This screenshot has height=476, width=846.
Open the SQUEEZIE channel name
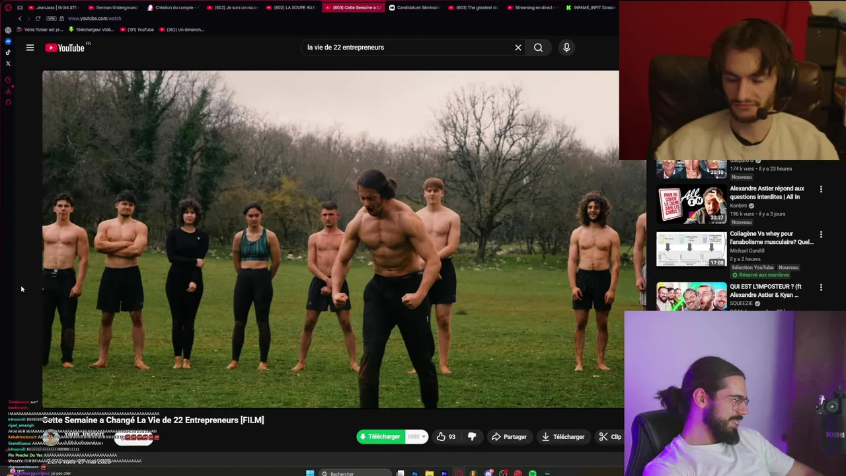click(x=742, y=303)
